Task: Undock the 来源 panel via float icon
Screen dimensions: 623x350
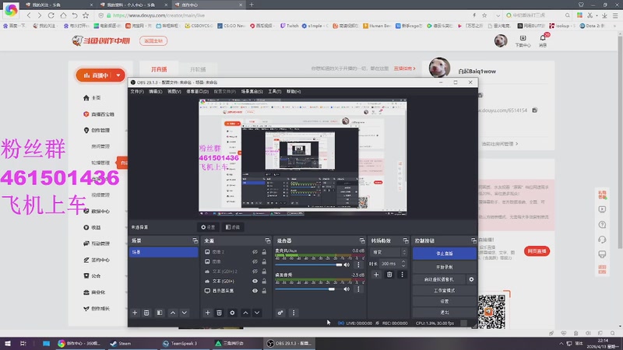Action: [268, 240]
